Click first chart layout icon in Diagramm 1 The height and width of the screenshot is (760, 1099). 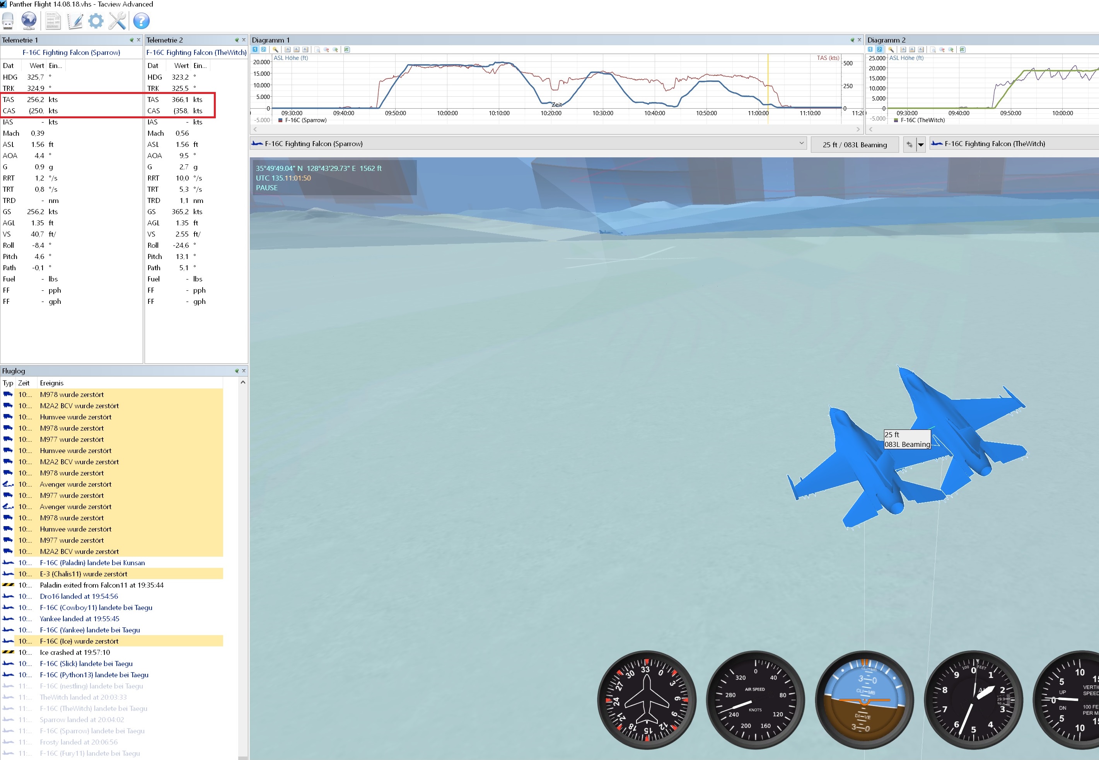(287, 49)
